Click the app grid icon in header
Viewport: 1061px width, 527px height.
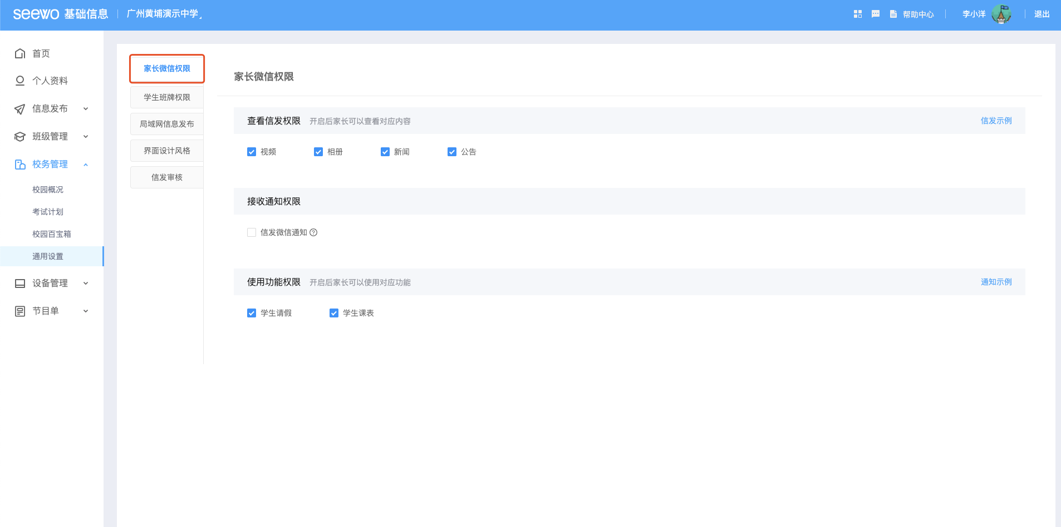click(857, 14)
